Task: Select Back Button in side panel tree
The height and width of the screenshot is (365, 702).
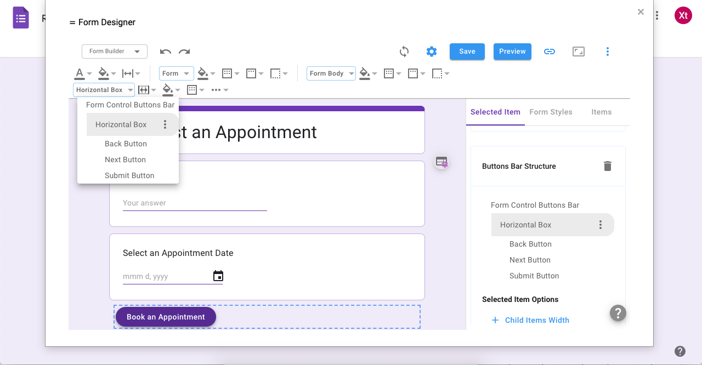Action: [x=530, y=244]
